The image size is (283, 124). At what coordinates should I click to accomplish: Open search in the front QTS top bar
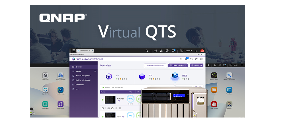147,51
